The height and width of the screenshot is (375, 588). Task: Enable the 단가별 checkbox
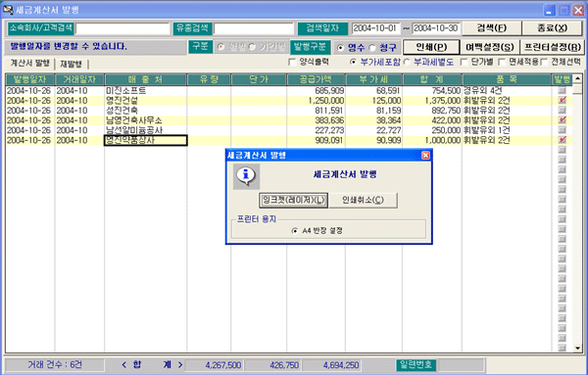[x=464, y=63]
